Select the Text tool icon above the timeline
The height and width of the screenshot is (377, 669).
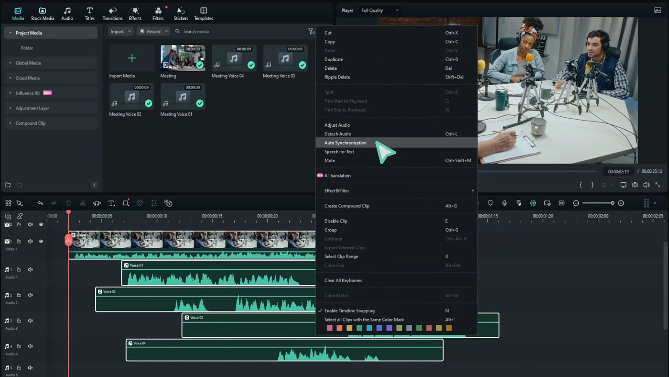(111, 203)
